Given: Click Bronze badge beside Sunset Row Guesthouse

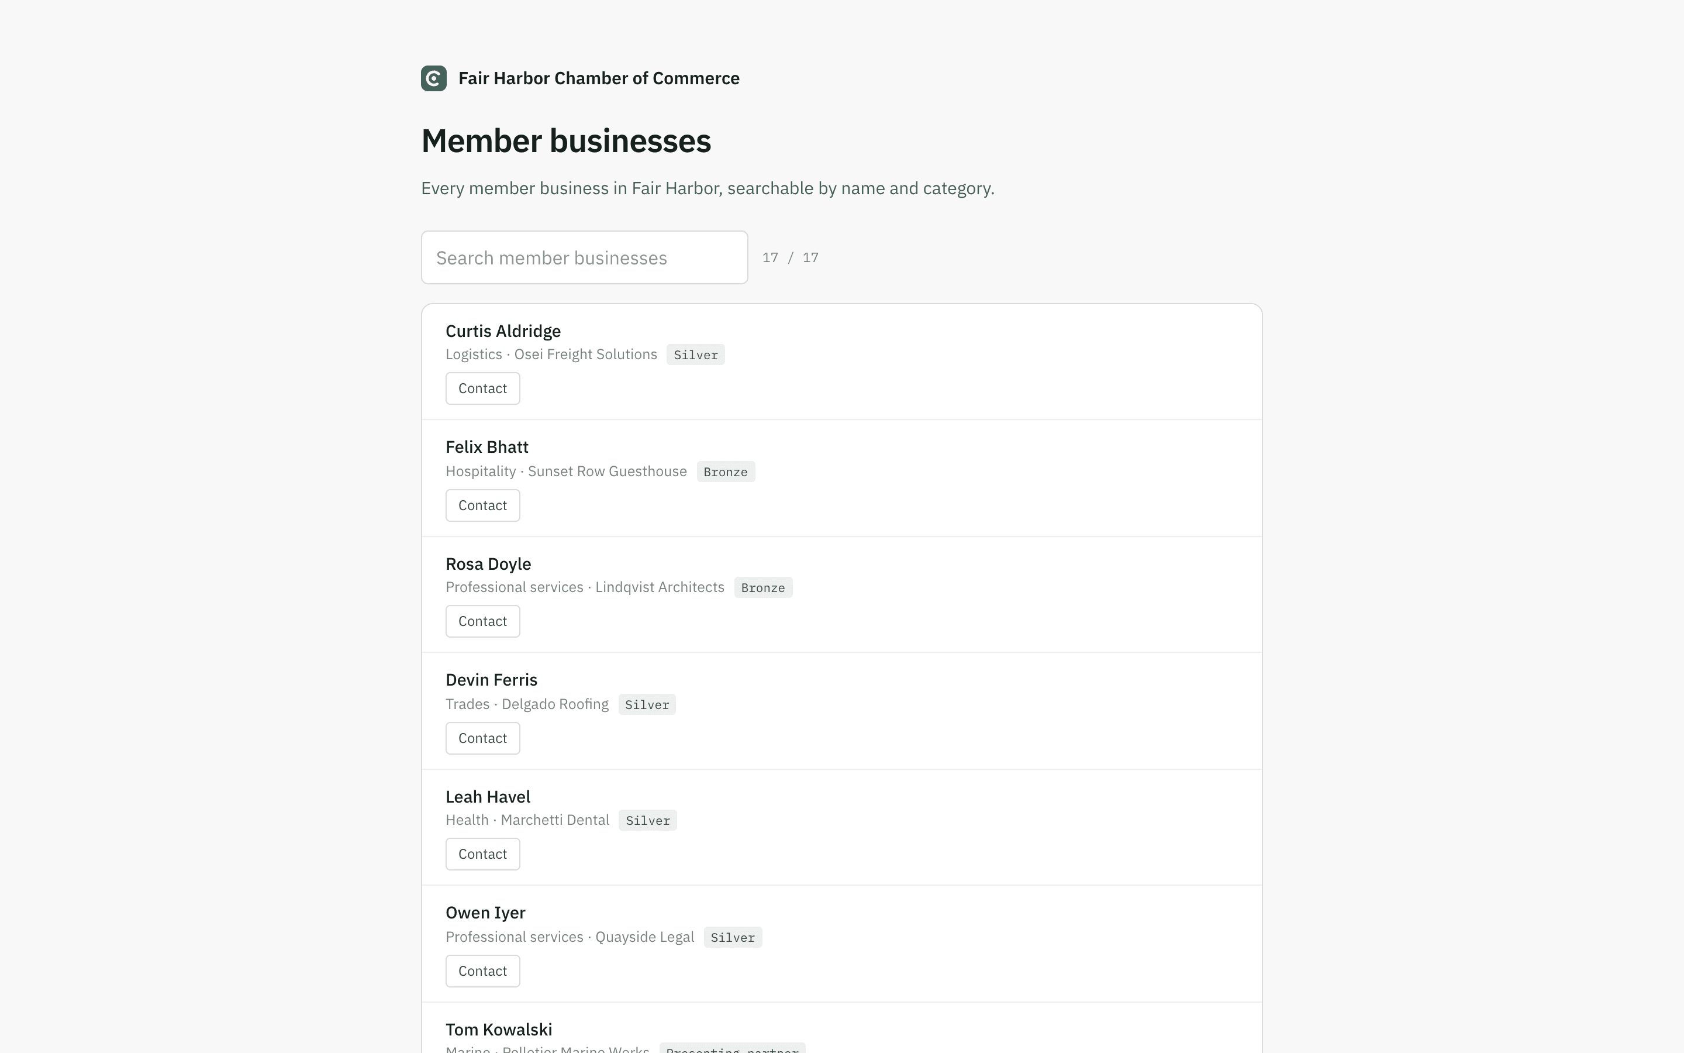Looking at the screenshot, I should pos(726,472).
